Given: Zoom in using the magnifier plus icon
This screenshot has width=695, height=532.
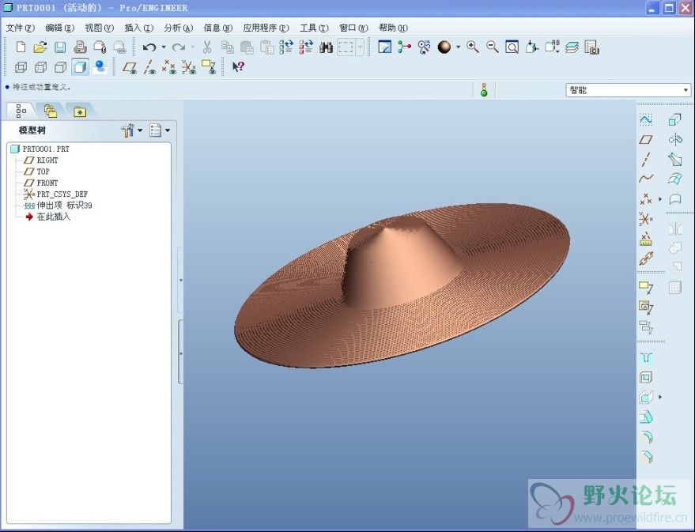Looking at the screenshot, I should click(x=473, y=47).
